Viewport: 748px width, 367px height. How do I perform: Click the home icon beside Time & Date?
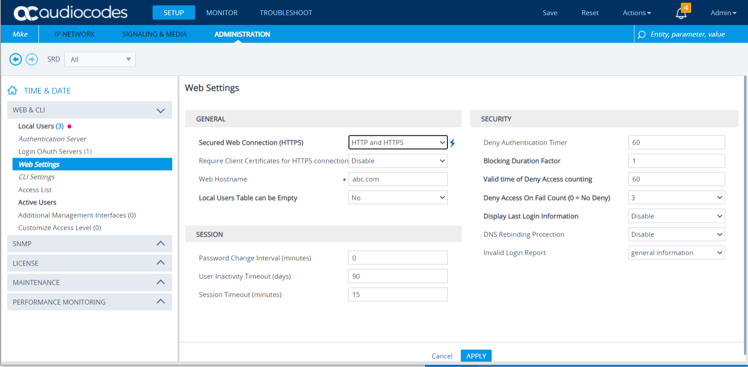click(x=13, y=91)
